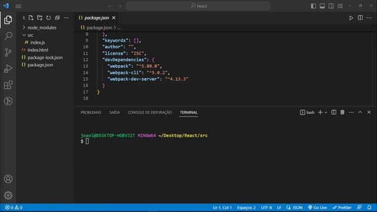This screenshot has height=212, width=377.
Task: Open the bottom activity bar extension icon
Action: [8, 101]
